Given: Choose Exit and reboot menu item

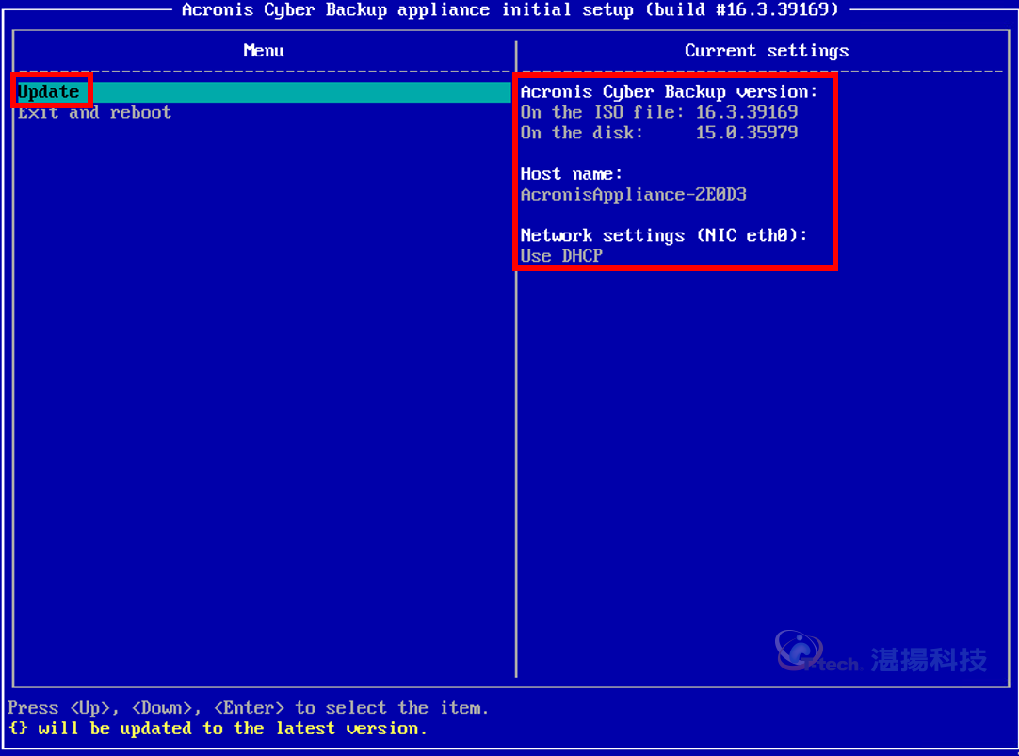Looking at the screenshot, I should click(94, 113).
